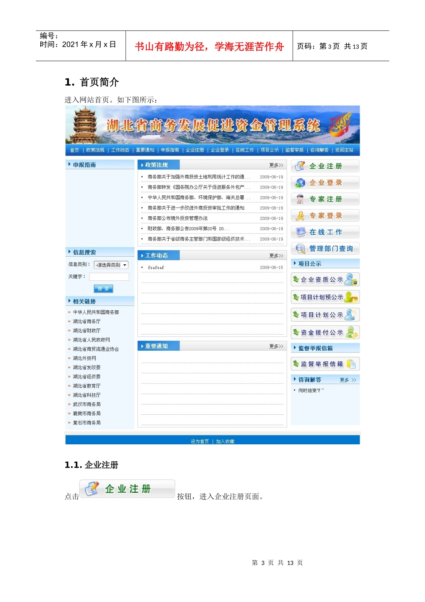
Task: Click the 资金拨付公示 user icon
Action: (352, 332)
